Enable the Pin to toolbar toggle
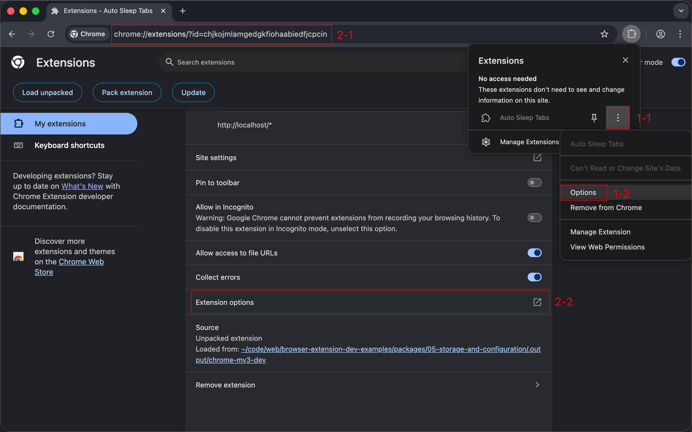Image resolution: width=692 pixels, height=432 pixels. (534, 183)
